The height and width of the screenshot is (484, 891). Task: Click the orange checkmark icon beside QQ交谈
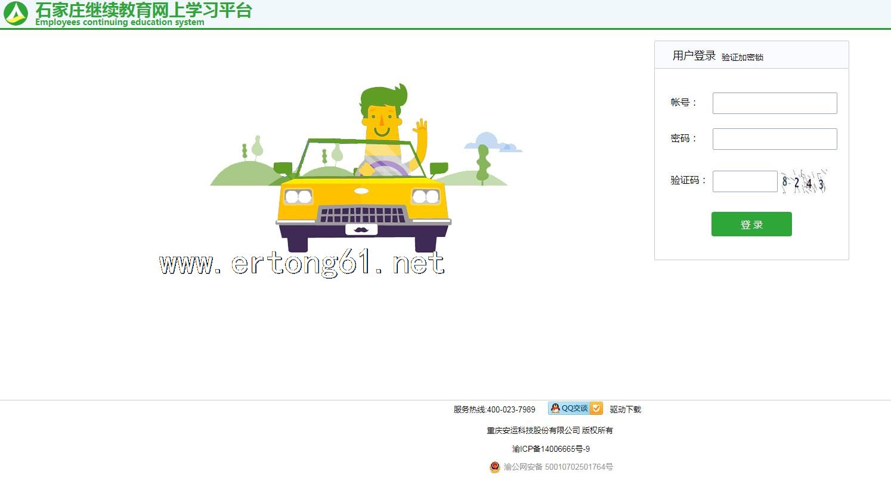coord(596,408)
